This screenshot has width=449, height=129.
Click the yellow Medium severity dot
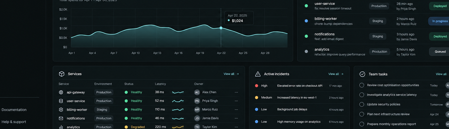click(x=256, y=97)
